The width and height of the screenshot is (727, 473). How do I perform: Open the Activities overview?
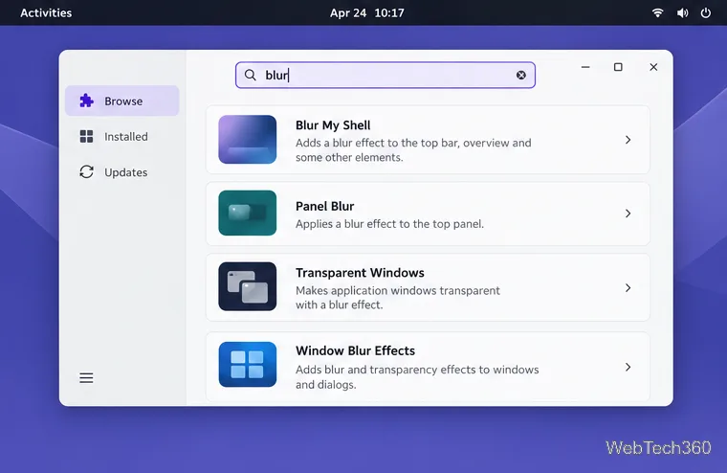click(46, 12)
